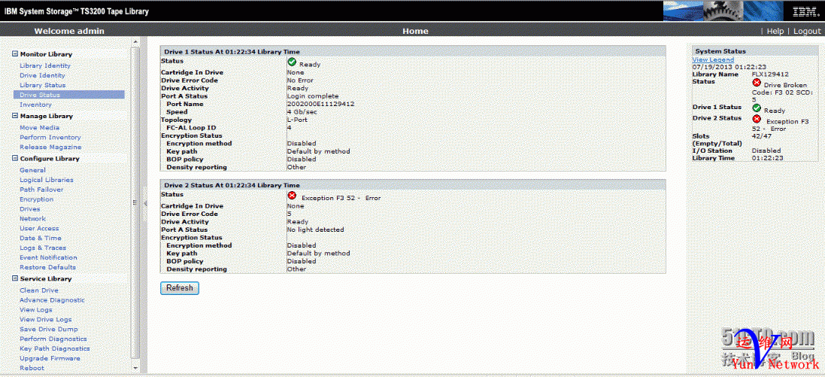Viewport: 825px width, 377px height.
Task: Open Event Notification settings
Action: click(48, 257)
